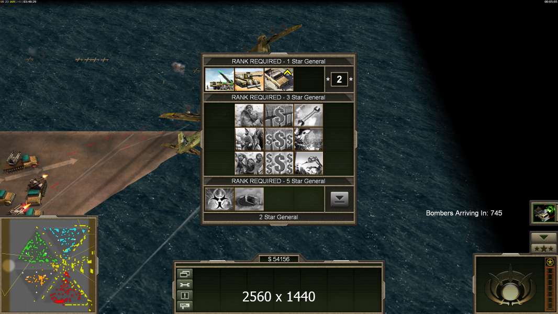Select the Marauder tank promotion icon
This screenshot has height=314, width=558.
point(249,80)
